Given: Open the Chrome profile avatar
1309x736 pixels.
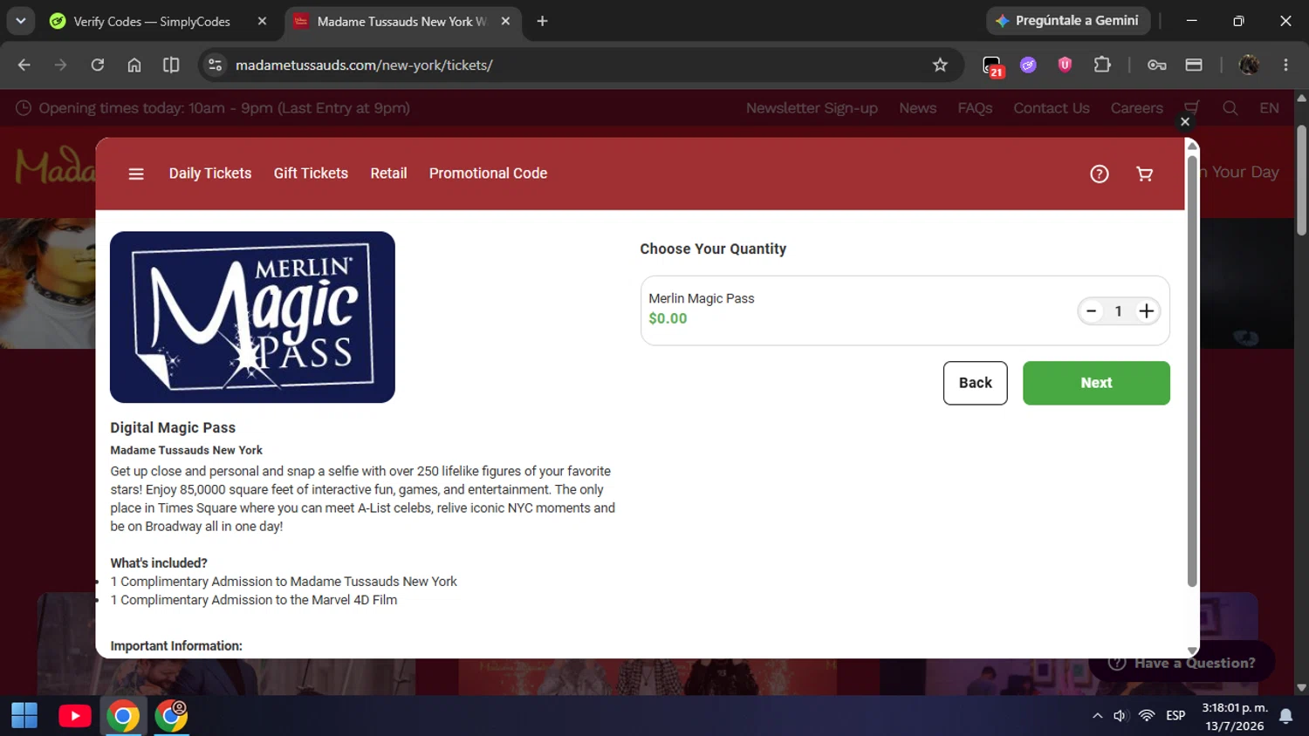Looking at the screenshot, I should pyautogui.click(x=1249, y=65).
